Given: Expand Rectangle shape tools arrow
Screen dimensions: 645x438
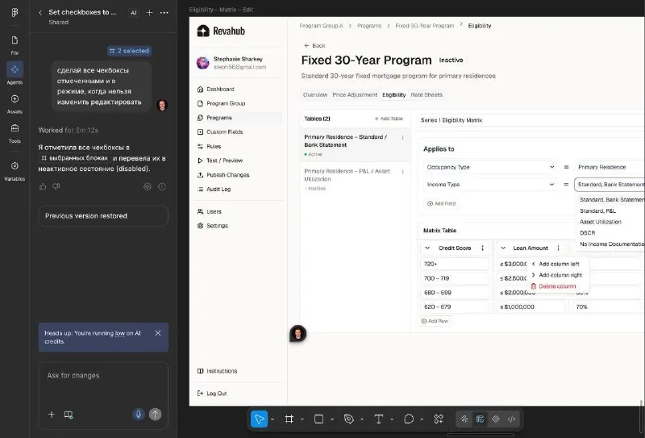Looking at the screenshot, I should tap(332, 419).
